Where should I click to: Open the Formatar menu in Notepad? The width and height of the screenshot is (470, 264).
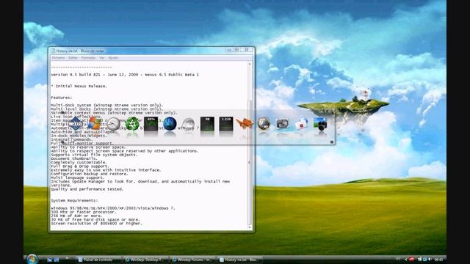coord(88,58)
